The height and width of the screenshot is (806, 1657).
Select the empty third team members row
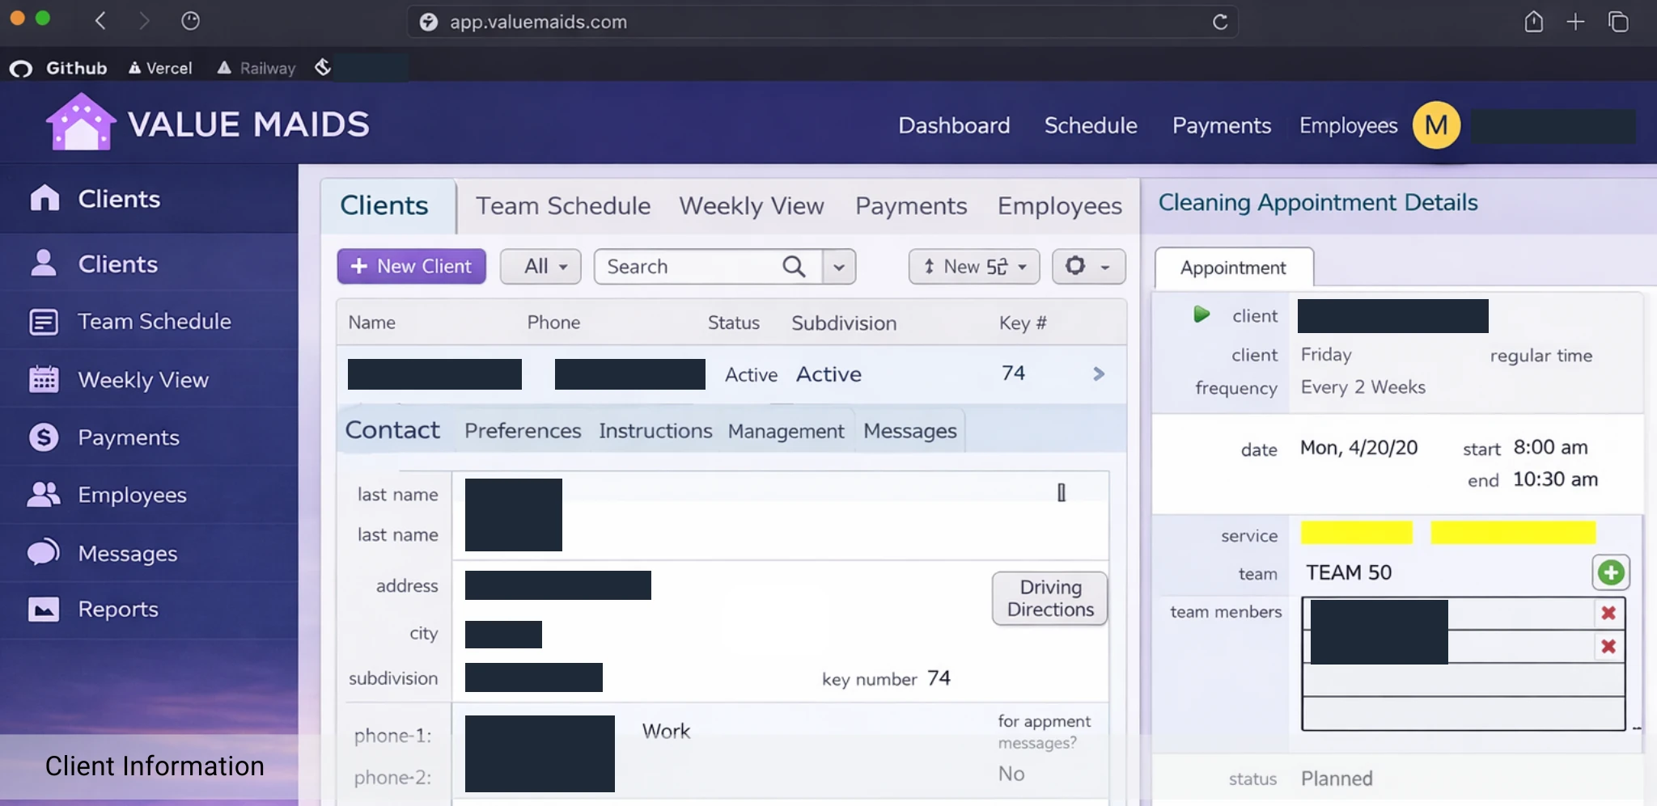[x=1463, y=680]
